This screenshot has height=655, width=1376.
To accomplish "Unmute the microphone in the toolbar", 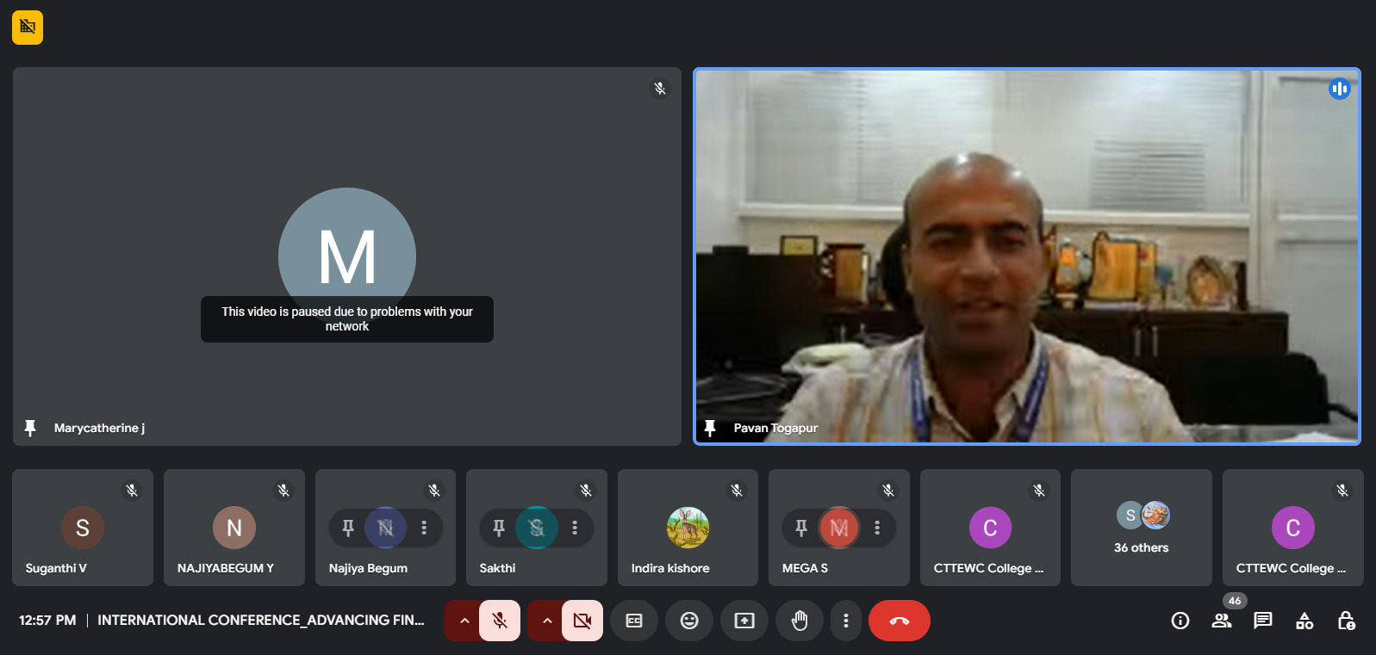I will tap(500, 621).
